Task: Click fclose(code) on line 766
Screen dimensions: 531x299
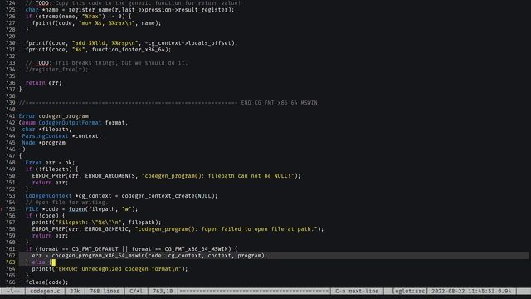Action: pos(46,282)
